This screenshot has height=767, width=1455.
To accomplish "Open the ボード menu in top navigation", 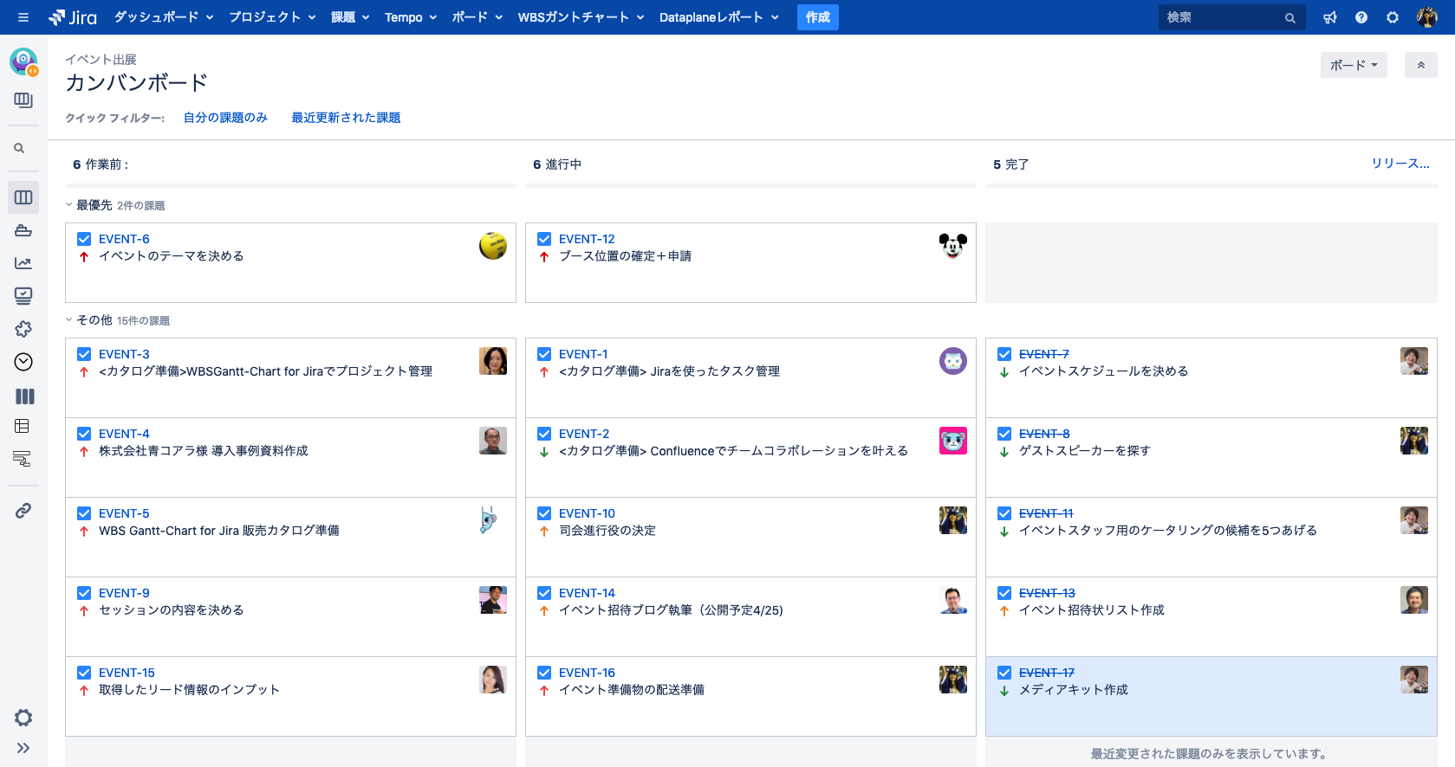I will coord(477,17).
